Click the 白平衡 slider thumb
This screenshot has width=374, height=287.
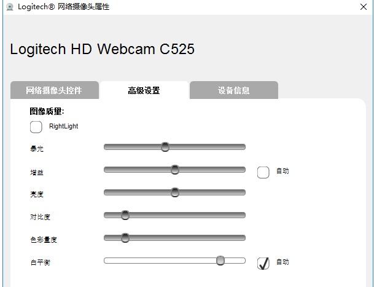[x=220, y=261]
